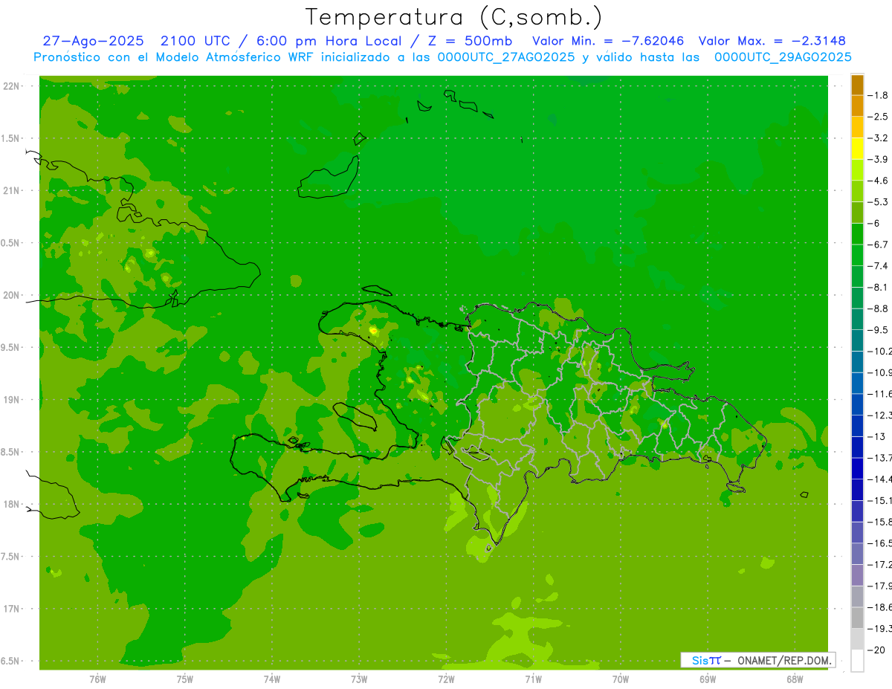Click the '76W' longitude label
892x689 pixels.
[x=97, y=679]
